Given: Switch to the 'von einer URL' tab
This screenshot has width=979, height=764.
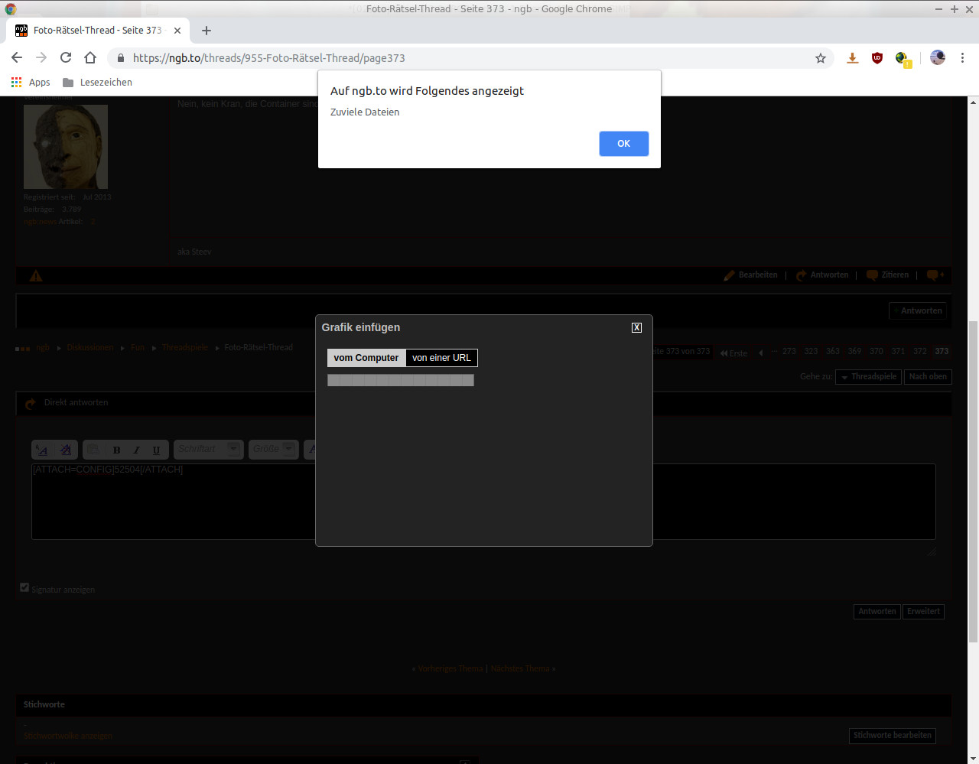Looking at the screenshot, I should [441, 358].
